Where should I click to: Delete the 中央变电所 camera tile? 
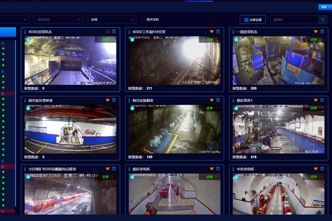click(x=323, y=169)
